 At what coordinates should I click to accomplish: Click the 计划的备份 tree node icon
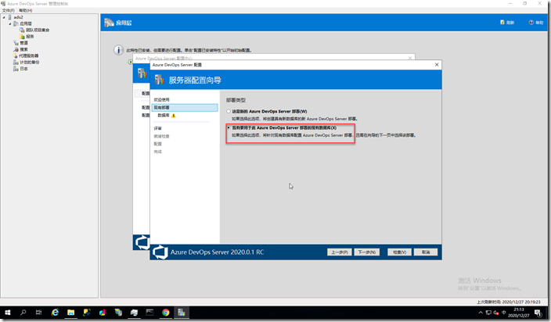pos(16,62)
